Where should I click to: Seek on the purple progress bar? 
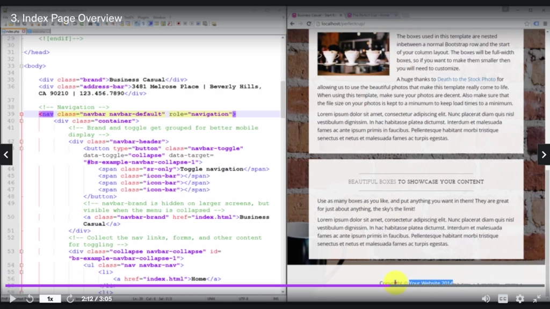(x=215, y=286)
